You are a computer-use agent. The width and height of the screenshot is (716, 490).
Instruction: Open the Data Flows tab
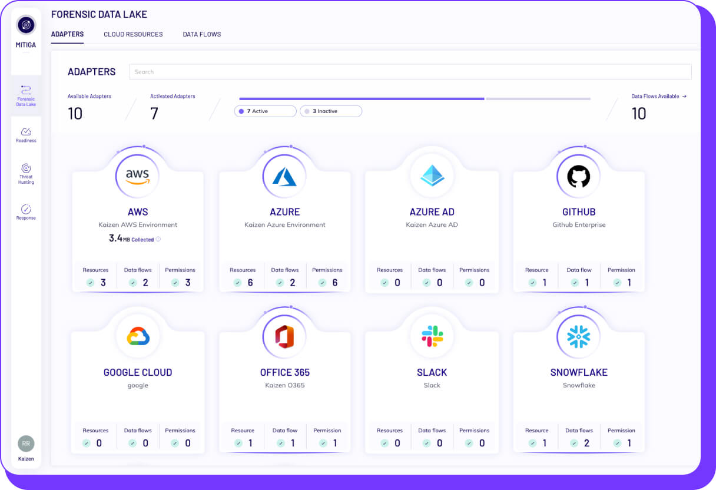[x=201, y=34]
